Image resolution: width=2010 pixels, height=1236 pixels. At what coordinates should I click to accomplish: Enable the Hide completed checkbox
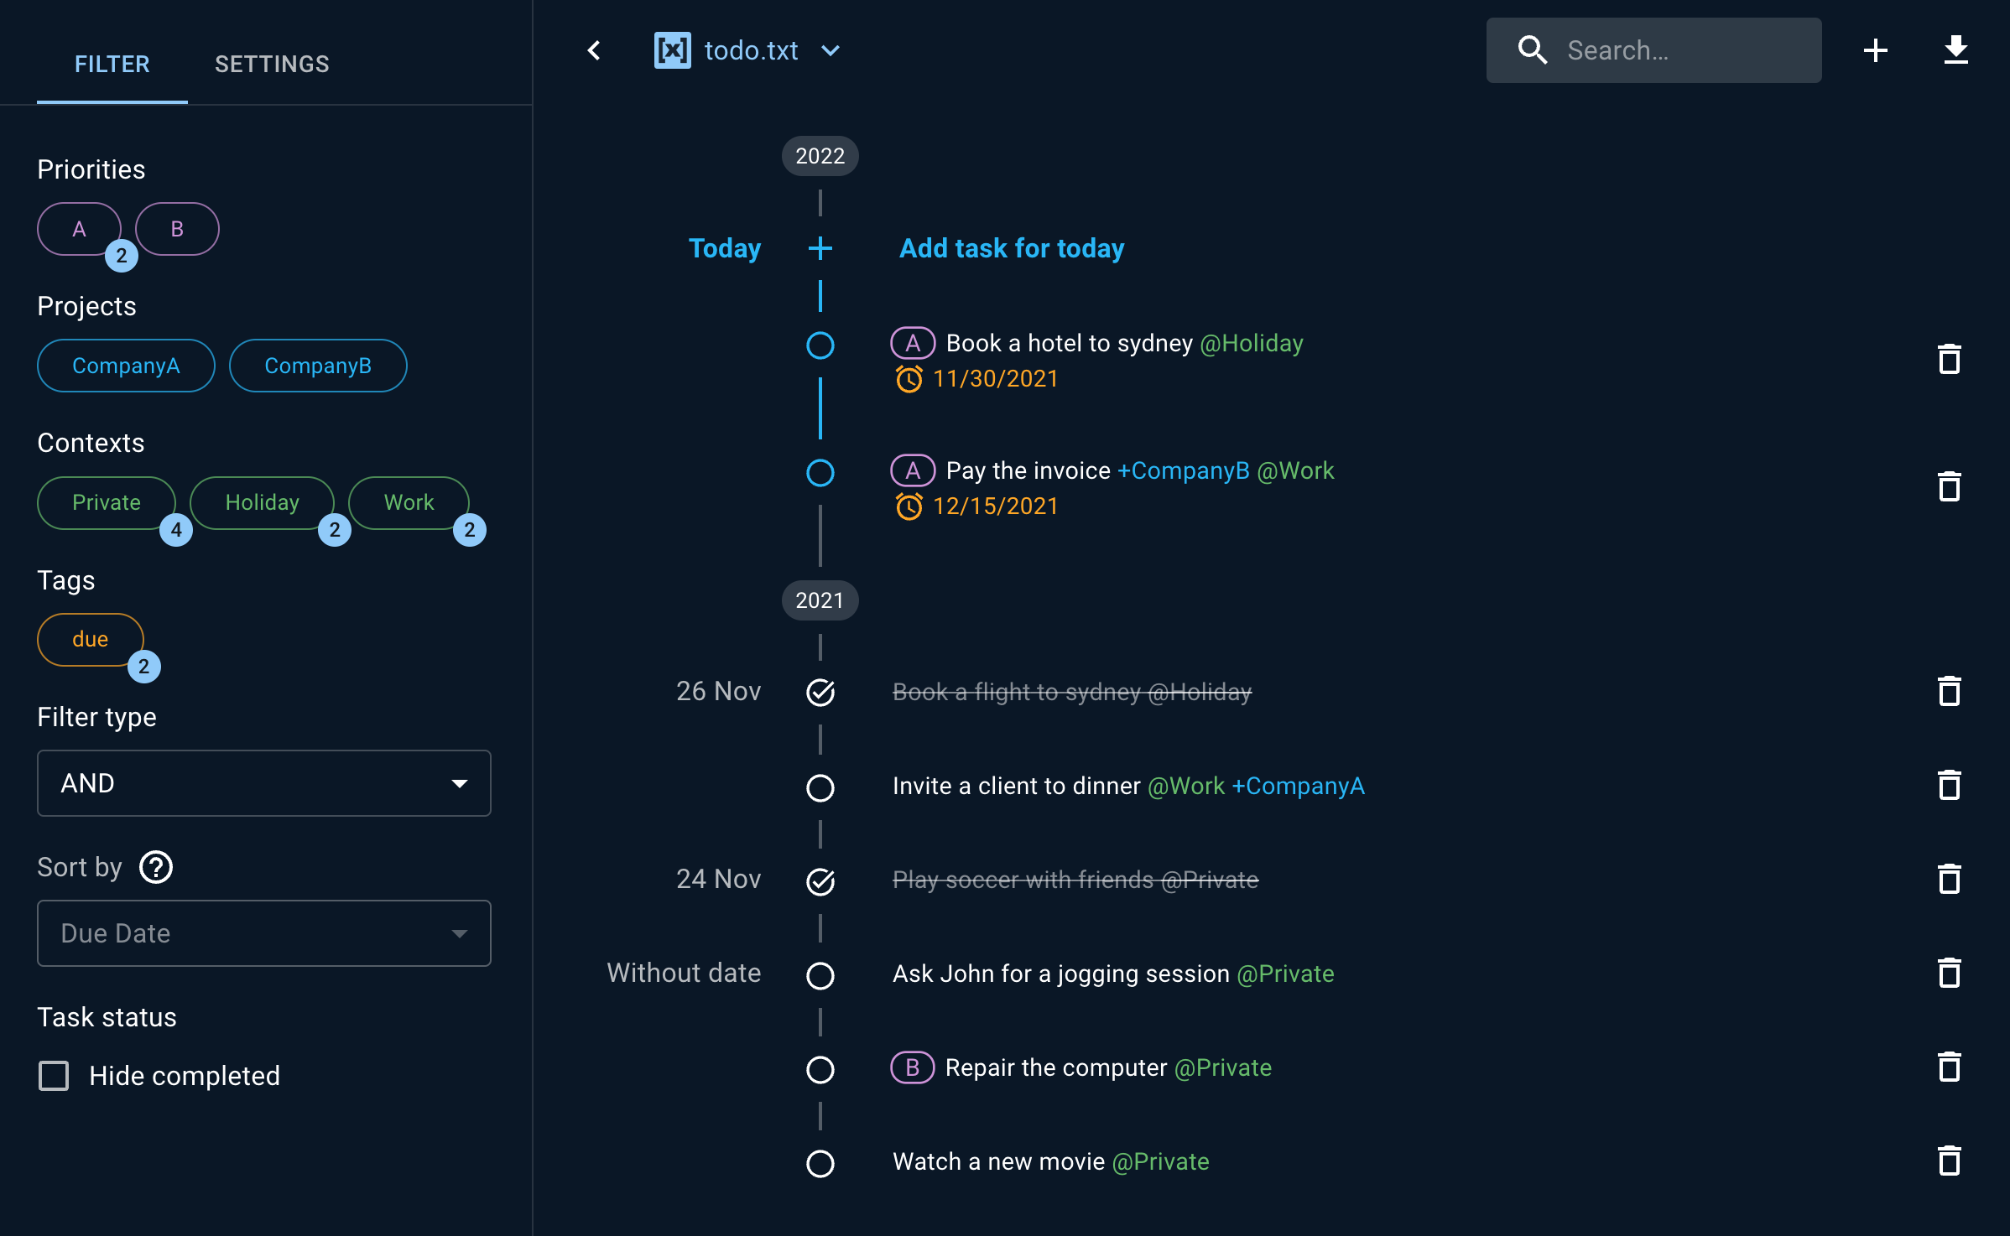point(54,1076)
